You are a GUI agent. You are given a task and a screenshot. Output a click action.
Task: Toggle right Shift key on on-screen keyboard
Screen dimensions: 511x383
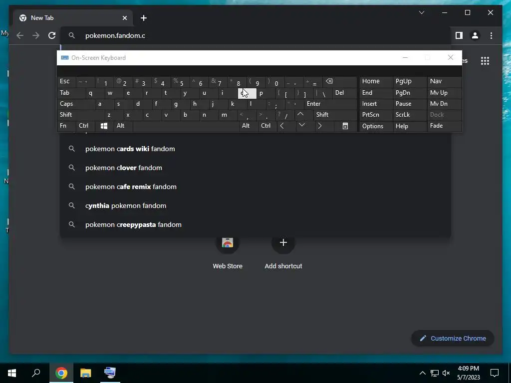pos(335,115)
